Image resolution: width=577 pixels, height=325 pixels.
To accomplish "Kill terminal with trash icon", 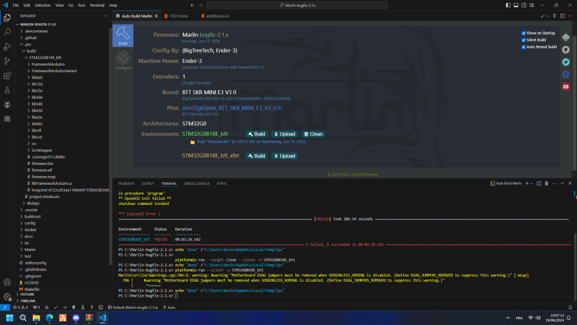I will pyautogui.click(x=546, y=184).
